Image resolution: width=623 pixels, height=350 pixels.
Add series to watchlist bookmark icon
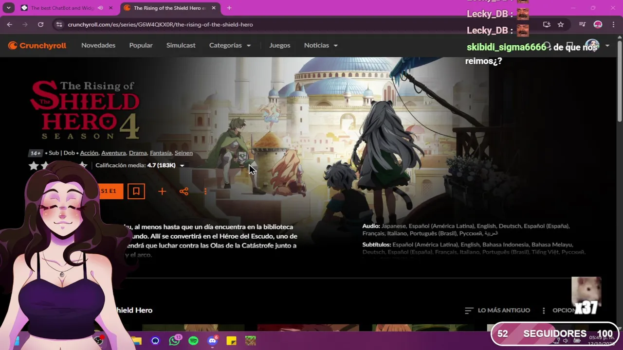coord(136,191)
